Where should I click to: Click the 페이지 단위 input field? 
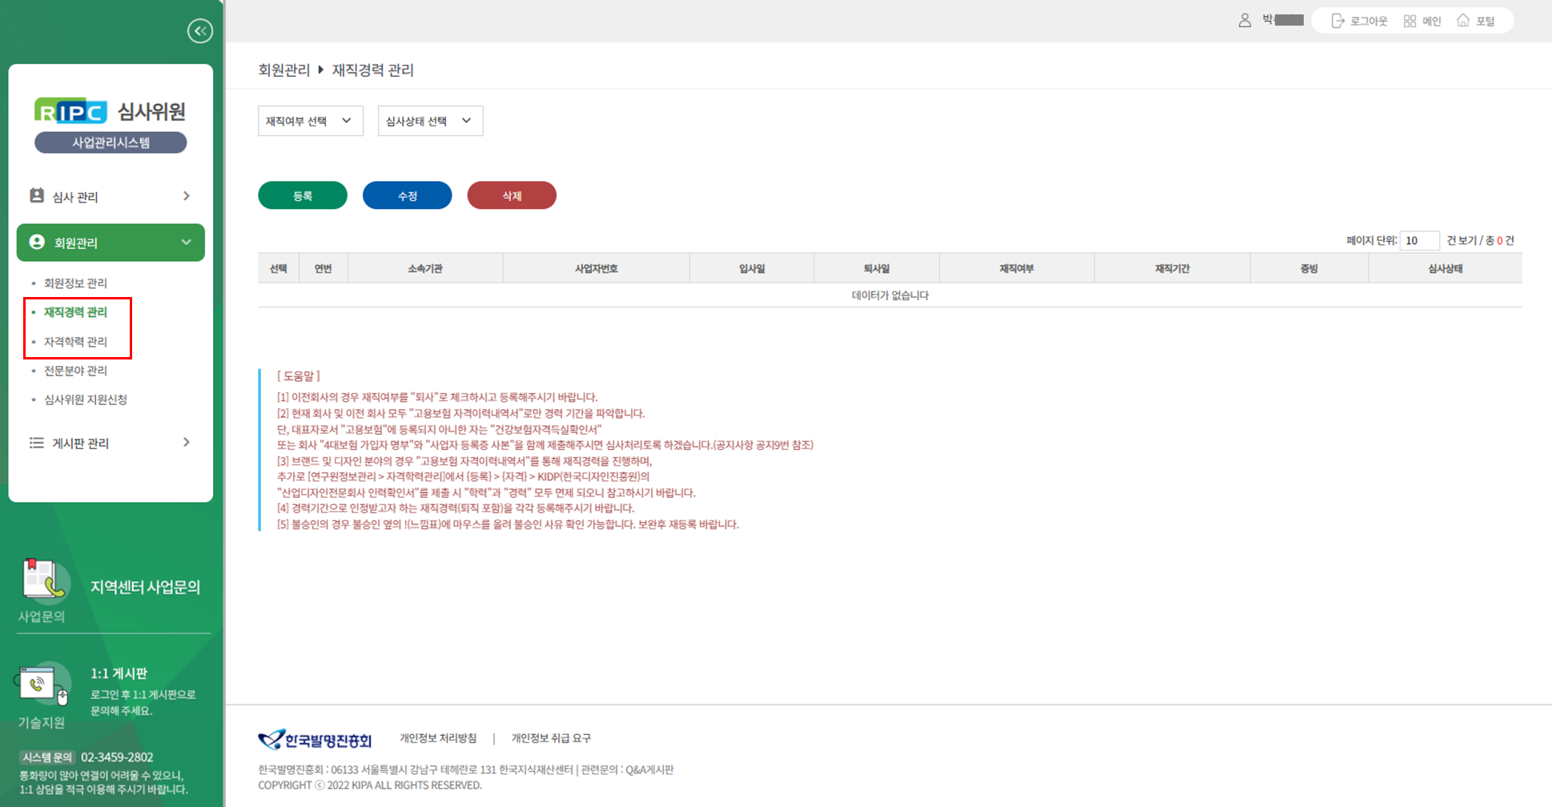1418,241
